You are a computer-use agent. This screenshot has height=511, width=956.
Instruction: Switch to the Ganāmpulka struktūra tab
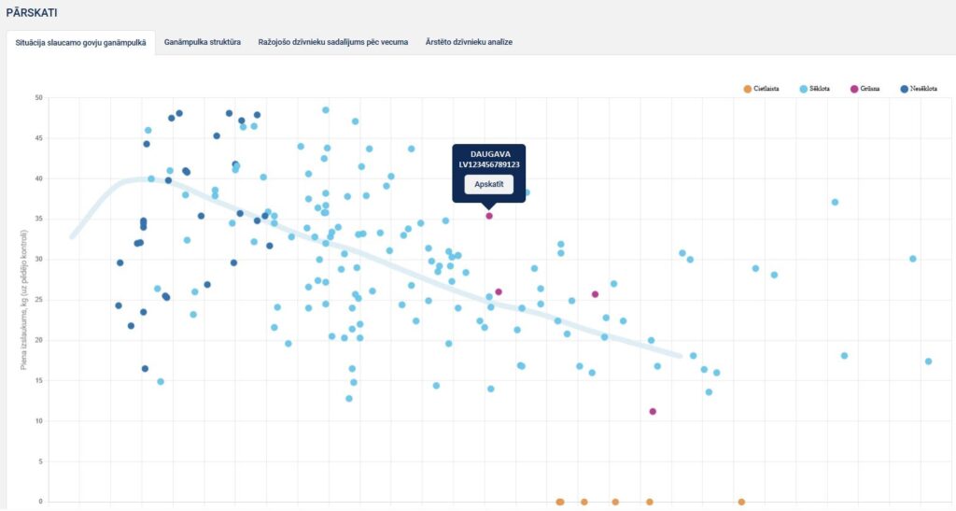coord(203,42)
